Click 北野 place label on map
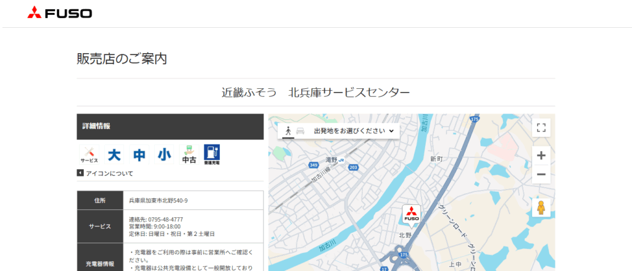Screen dimensions: 632x271 point(405,235)
